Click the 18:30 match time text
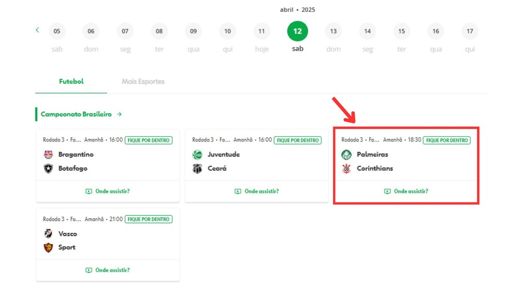 coord(415,140)
